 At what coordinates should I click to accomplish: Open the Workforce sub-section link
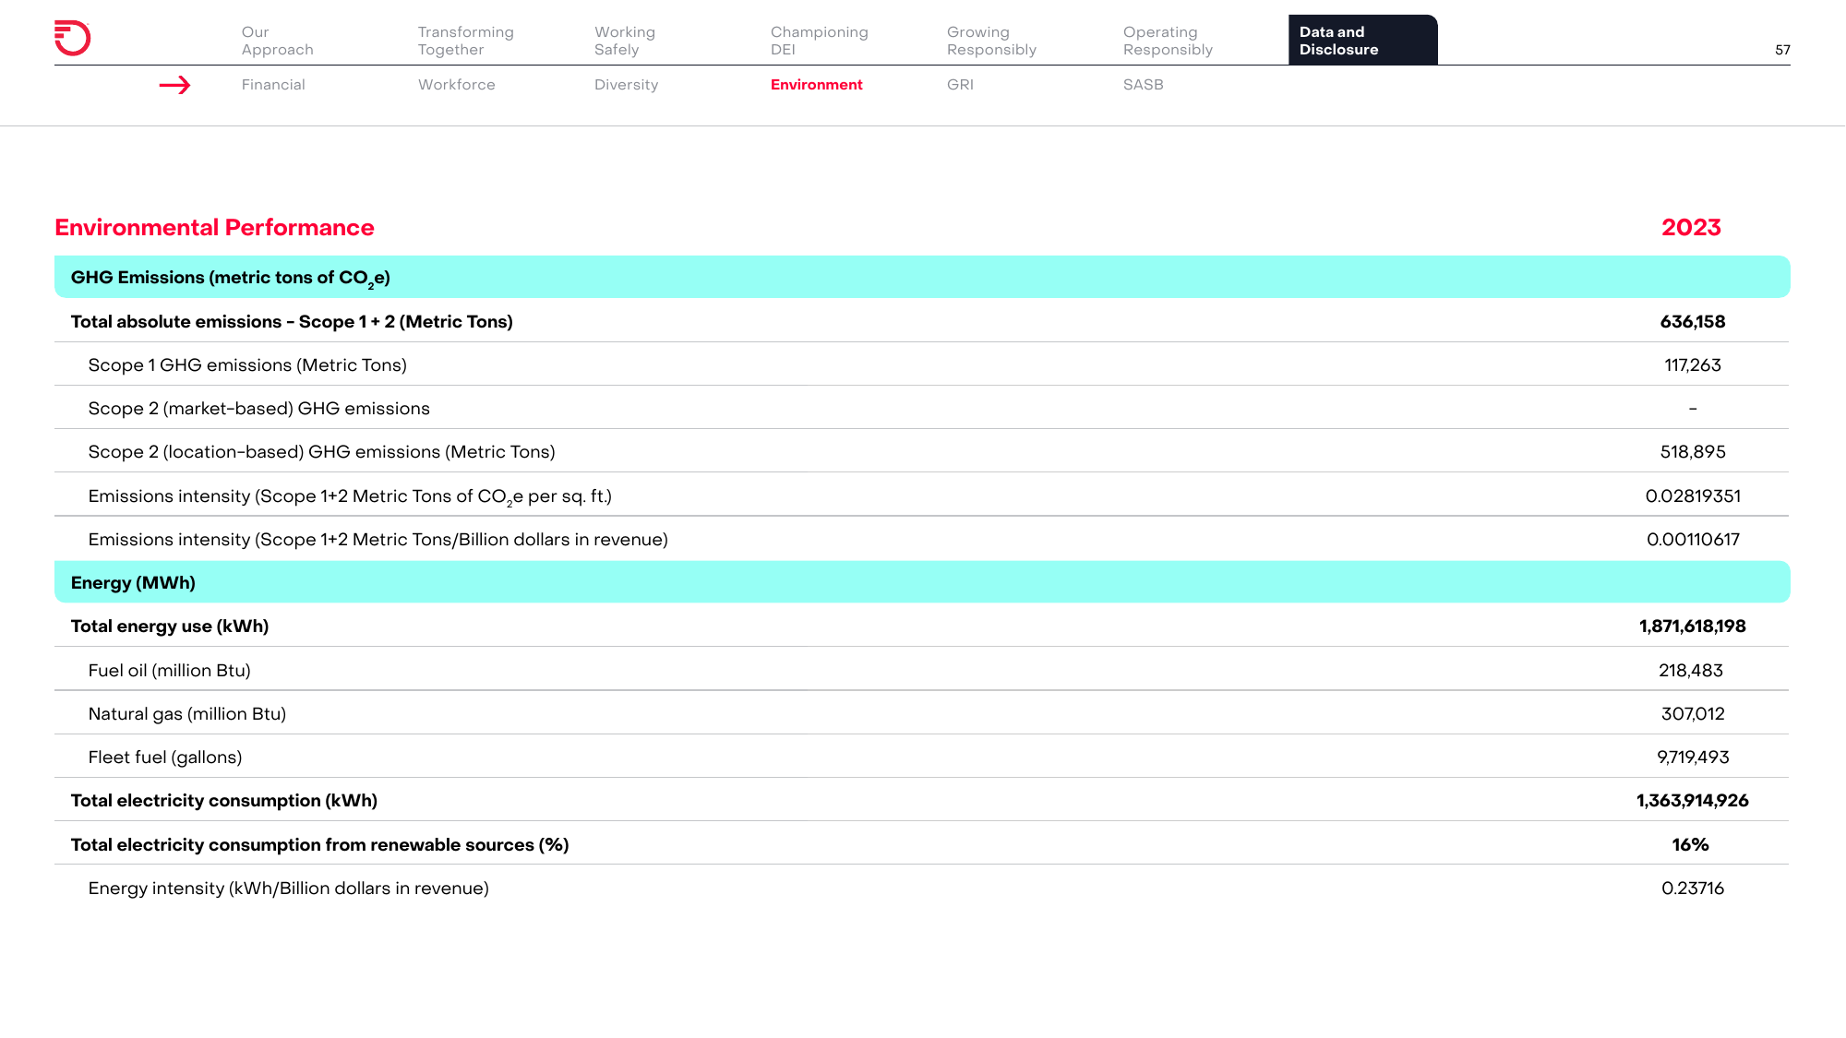point(456,85)
